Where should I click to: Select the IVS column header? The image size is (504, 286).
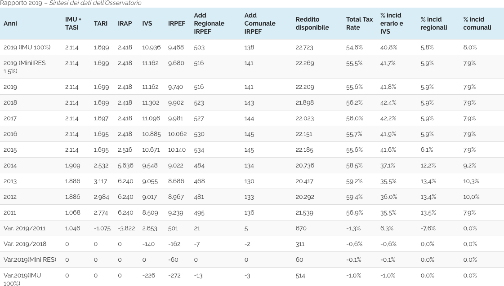click(147, 23)
